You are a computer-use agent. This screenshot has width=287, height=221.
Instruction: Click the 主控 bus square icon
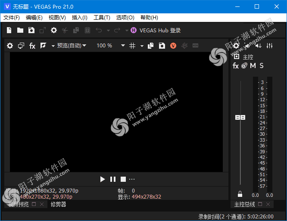point(237,56)
